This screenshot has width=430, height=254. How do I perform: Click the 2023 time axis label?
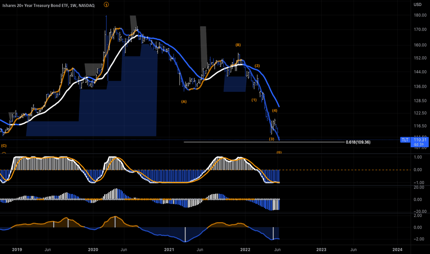click(x=321, y=249)
